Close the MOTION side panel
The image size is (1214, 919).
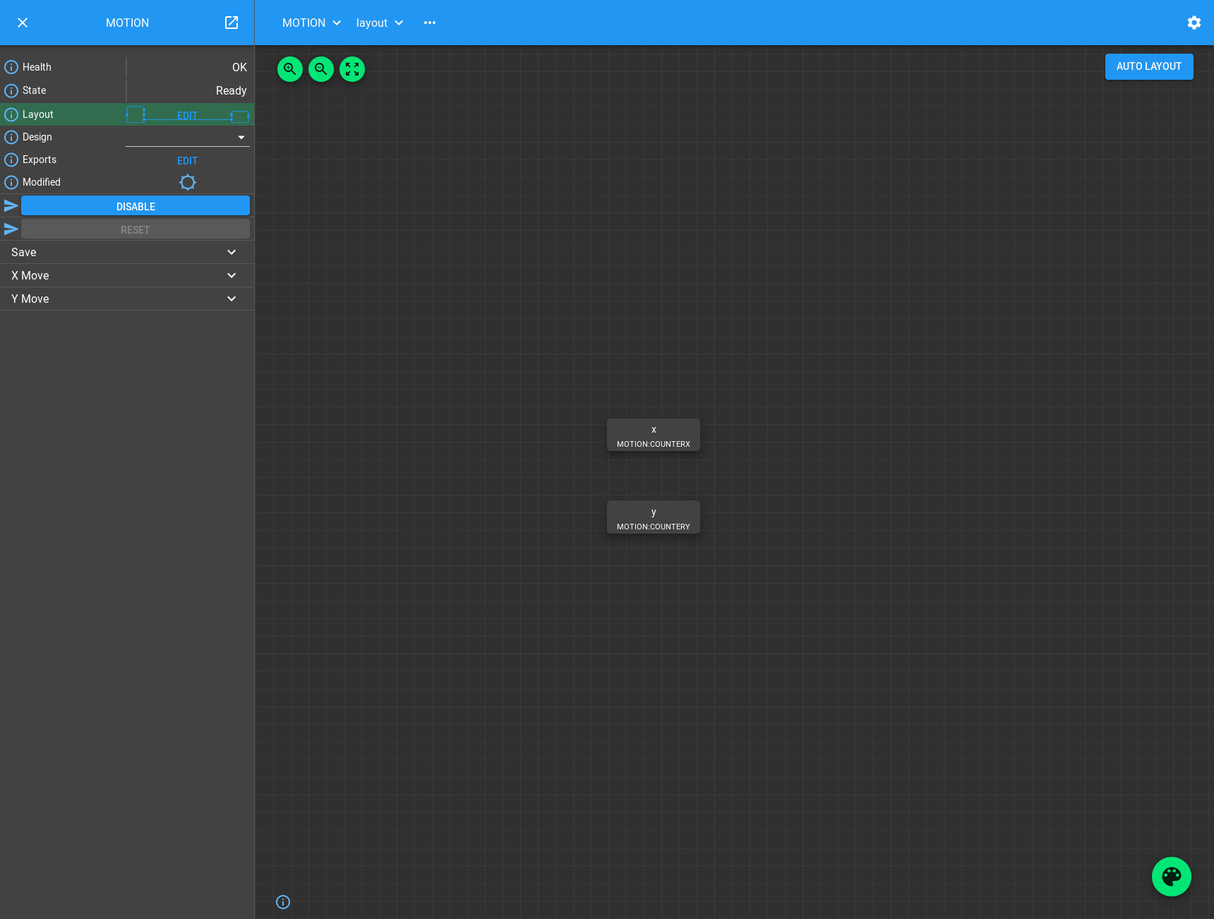pos(23,23)
